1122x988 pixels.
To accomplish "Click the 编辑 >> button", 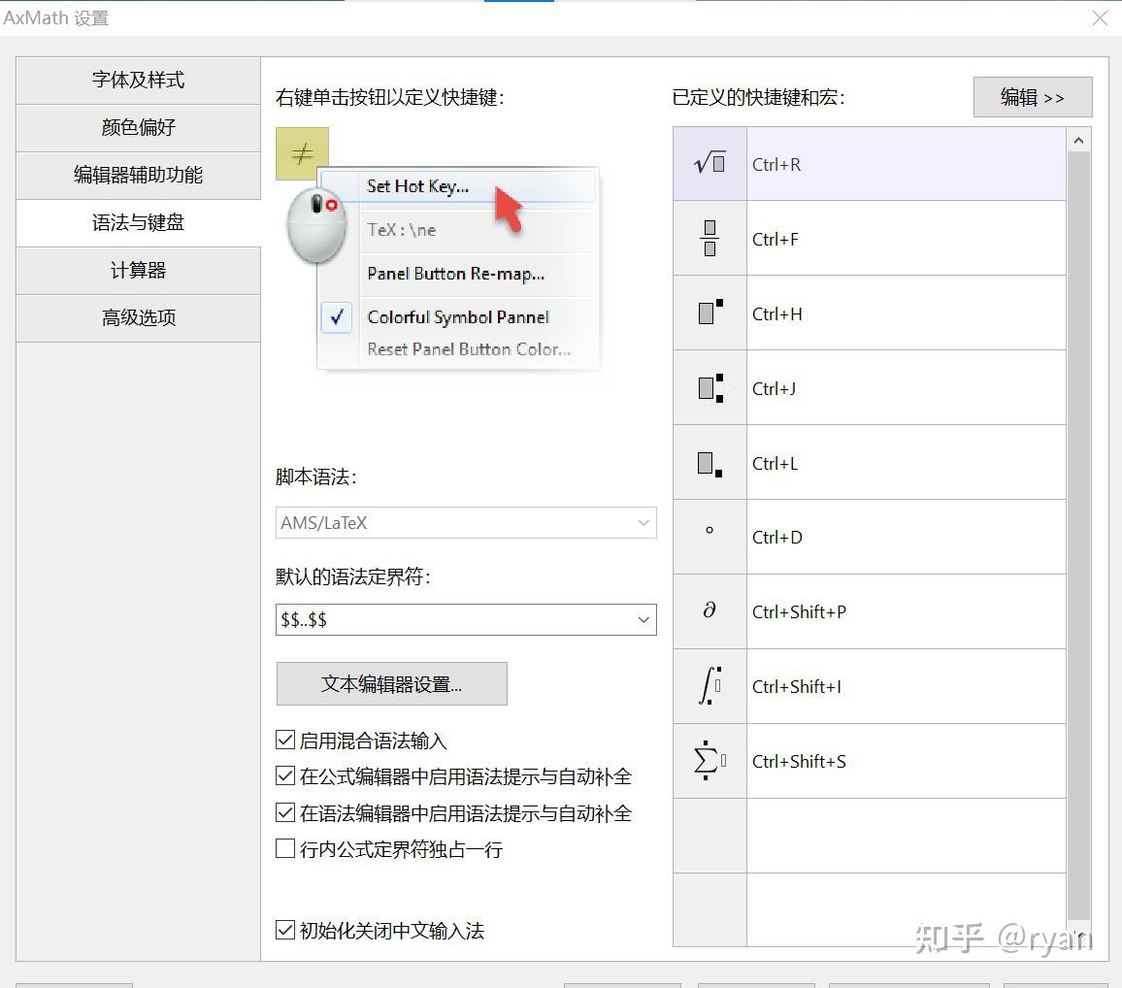I will [1032, 97].
